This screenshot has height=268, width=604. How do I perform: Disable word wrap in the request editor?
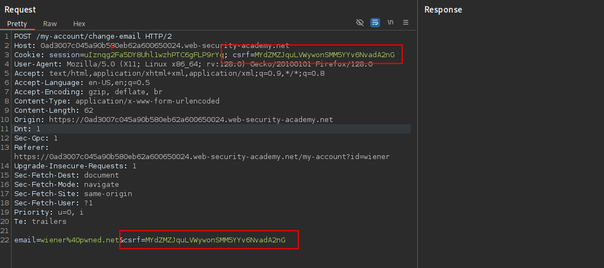[x=375, y=22]
